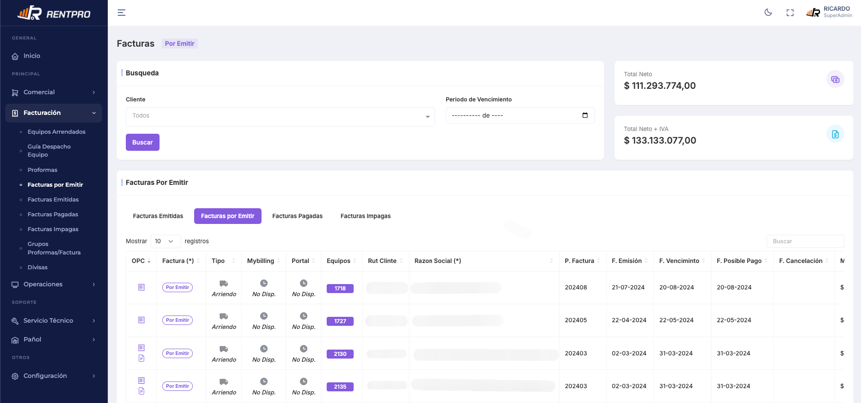Open the Cliente Todos dropdown

[280, 117]
